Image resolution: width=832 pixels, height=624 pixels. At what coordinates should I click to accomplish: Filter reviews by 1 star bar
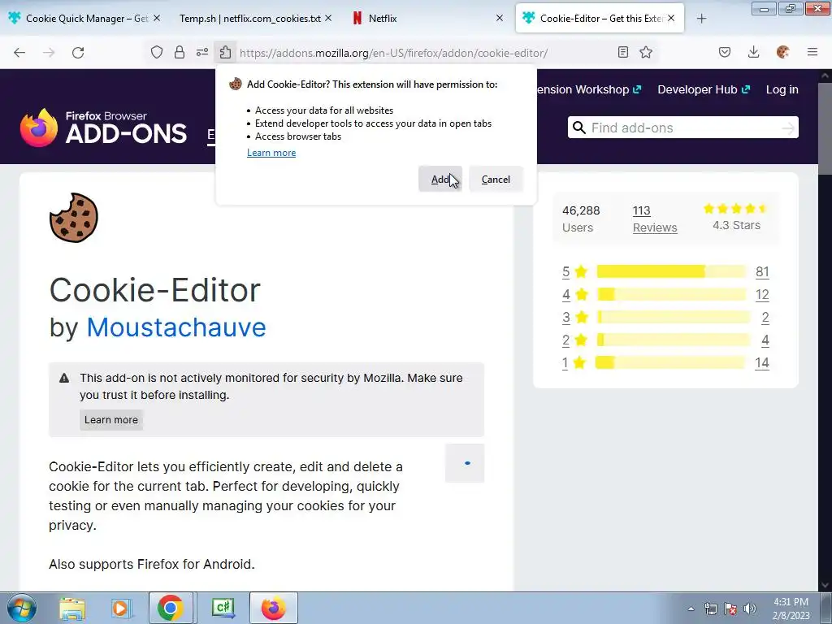[670, 363]
